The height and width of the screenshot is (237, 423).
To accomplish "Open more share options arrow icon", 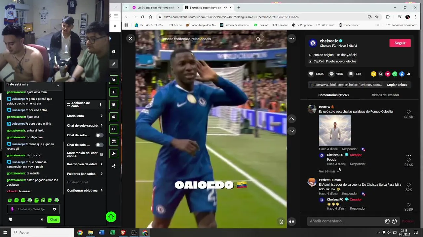I will point(409,74).
